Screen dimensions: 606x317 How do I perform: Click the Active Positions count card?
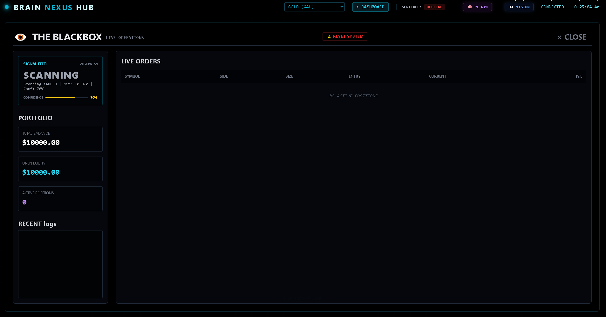[x=60, y=199]
